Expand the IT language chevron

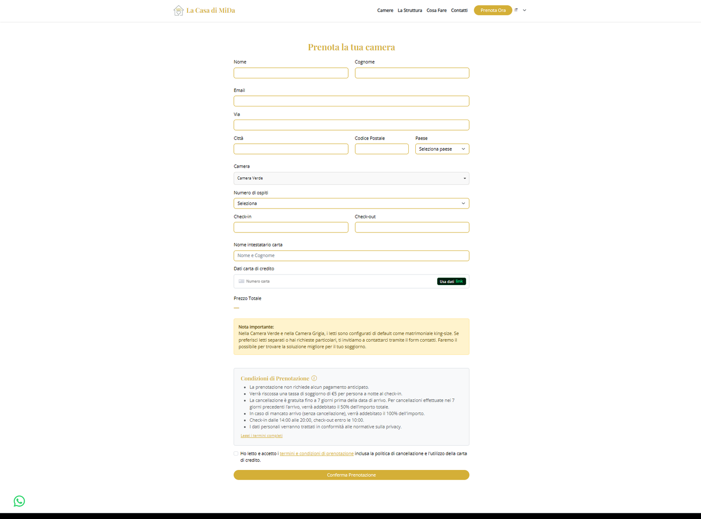coord(524,10)
